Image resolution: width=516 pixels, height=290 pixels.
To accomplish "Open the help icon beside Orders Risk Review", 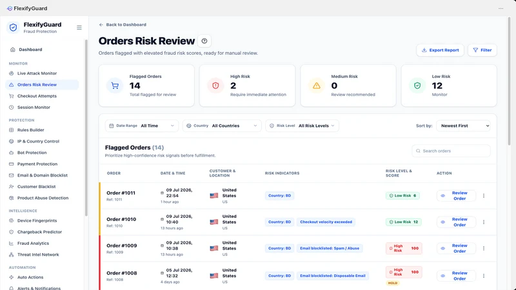I will coord(204,41).
